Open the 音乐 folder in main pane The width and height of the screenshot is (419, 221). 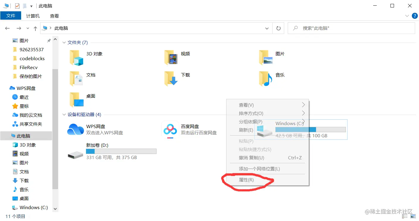[x=266, y=79]
